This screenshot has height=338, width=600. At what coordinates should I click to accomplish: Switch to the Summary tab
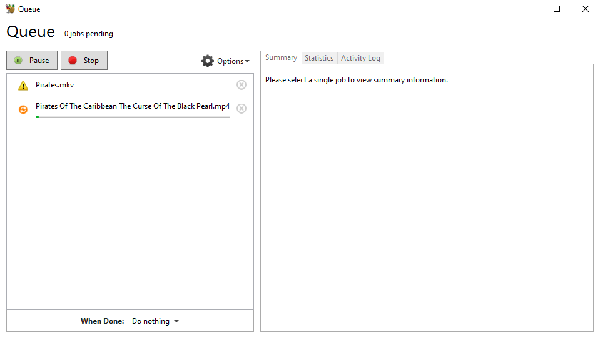(282, 57)
